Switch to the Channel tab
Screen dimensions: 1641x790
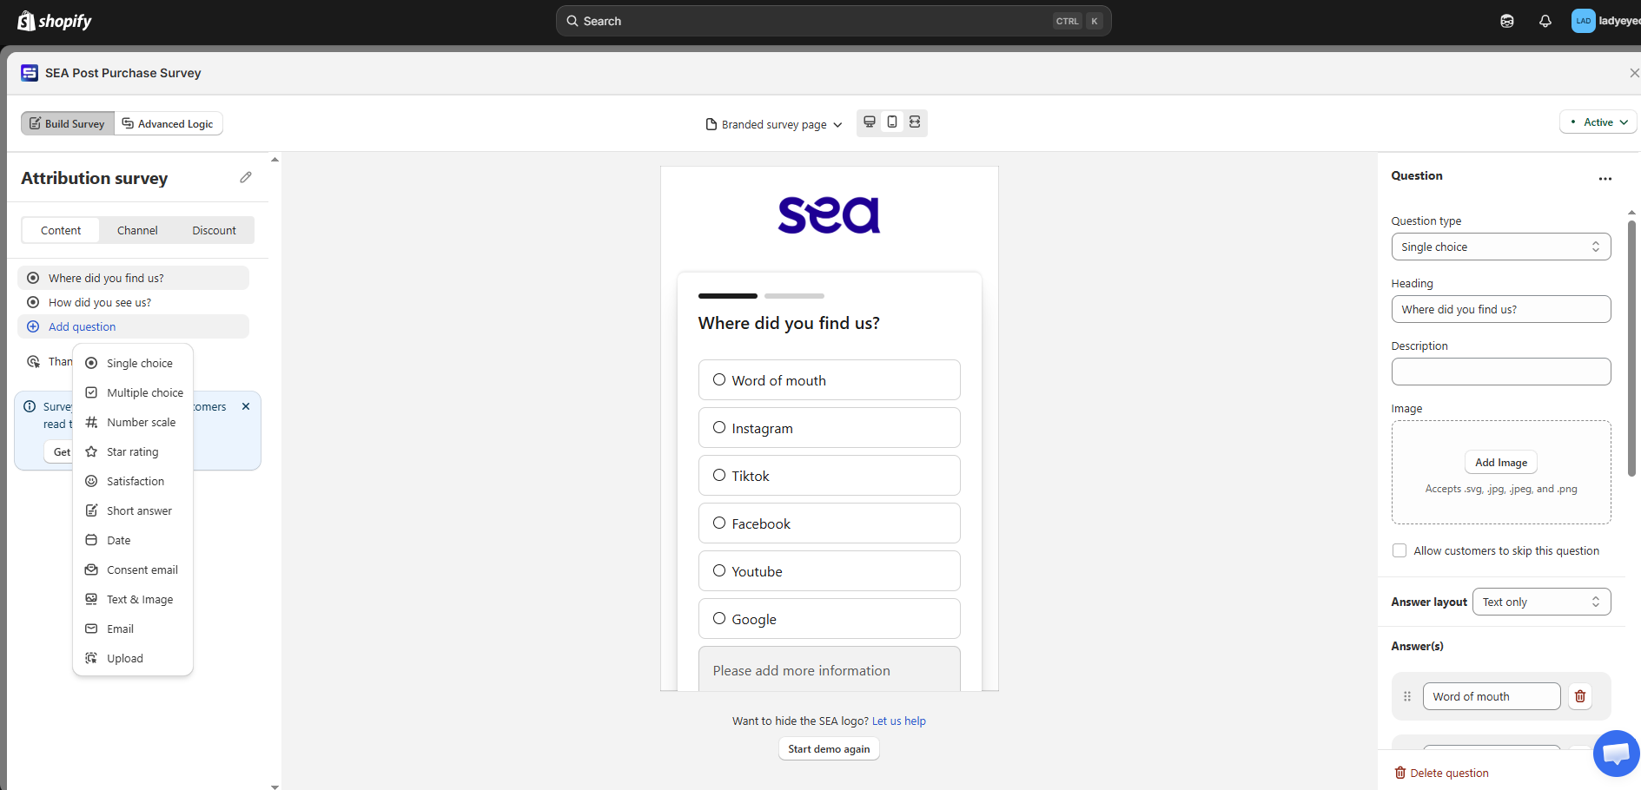137,230
